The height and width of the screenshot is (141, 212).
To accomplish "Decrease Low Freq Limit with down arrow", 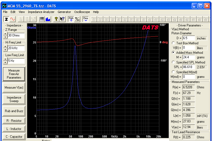I will pyautogui.click(x=5, y=62).
